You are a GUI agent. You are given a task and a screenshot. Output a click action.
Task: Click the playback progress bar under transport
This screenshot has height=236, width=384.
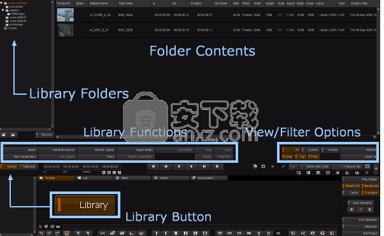[185, 172]
